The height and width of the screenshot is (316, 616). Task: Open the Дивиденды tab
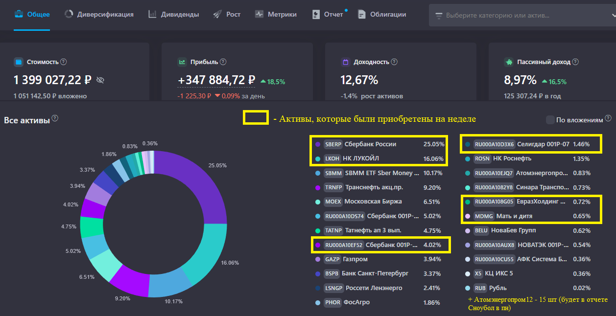(173, 15)
